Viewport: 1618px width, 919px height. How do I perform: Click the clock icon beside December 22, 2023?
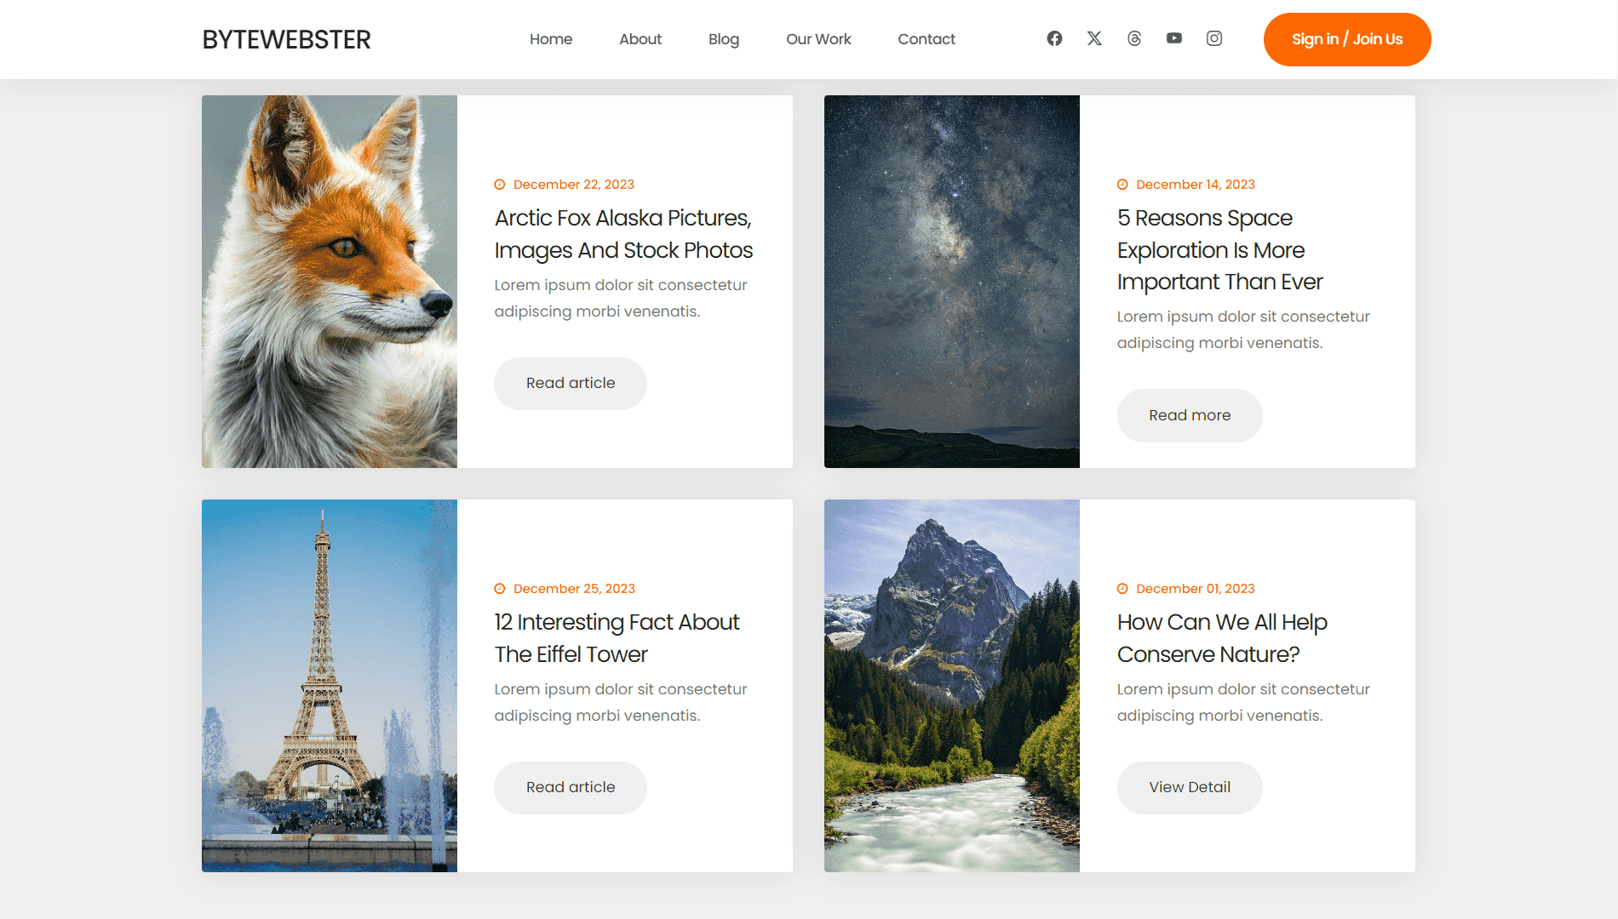coord(500,185)
